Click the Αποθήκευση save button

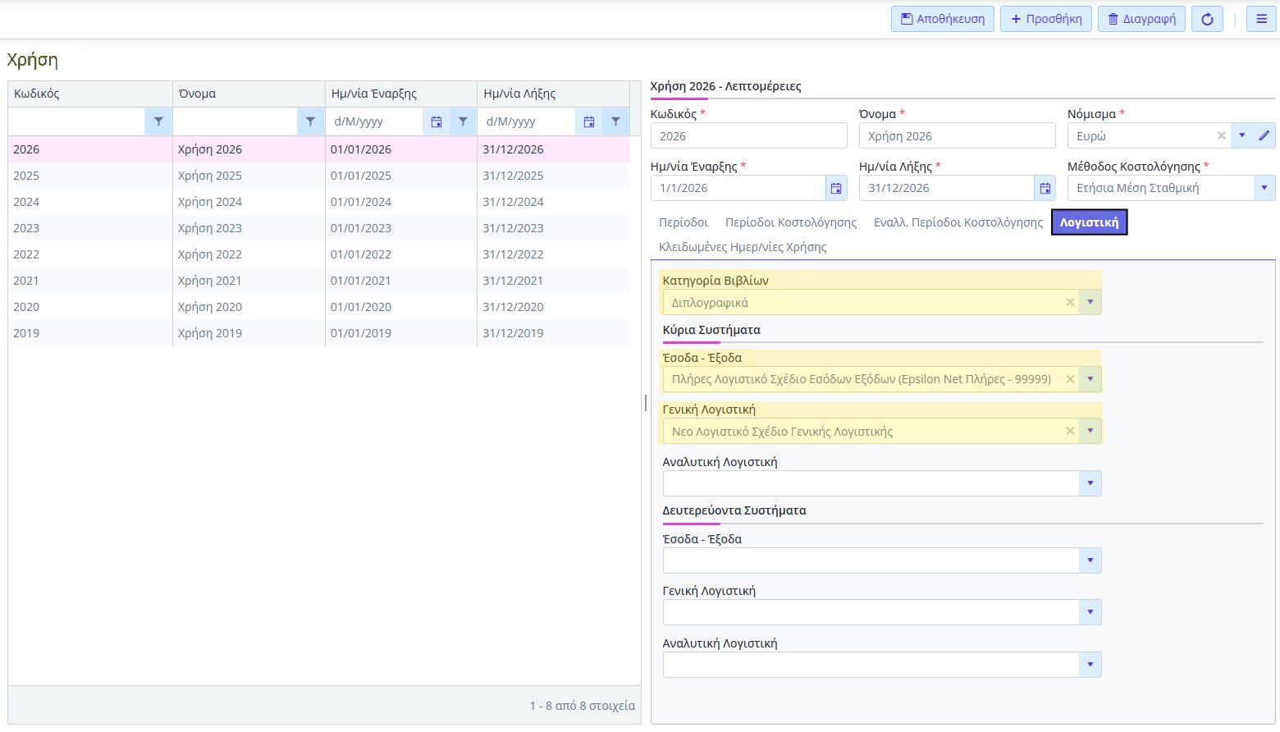pyautogui.click(x=942, y=19)
